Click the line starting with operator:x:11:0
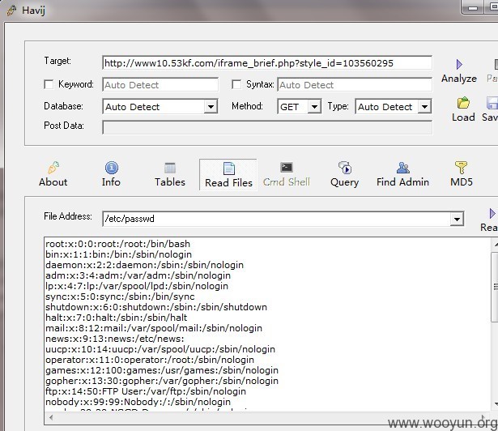 tap(150, 360)
